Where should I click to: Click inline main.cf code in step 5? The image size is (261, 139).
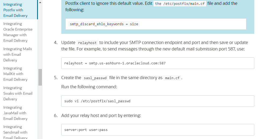(x=172, y=78)
